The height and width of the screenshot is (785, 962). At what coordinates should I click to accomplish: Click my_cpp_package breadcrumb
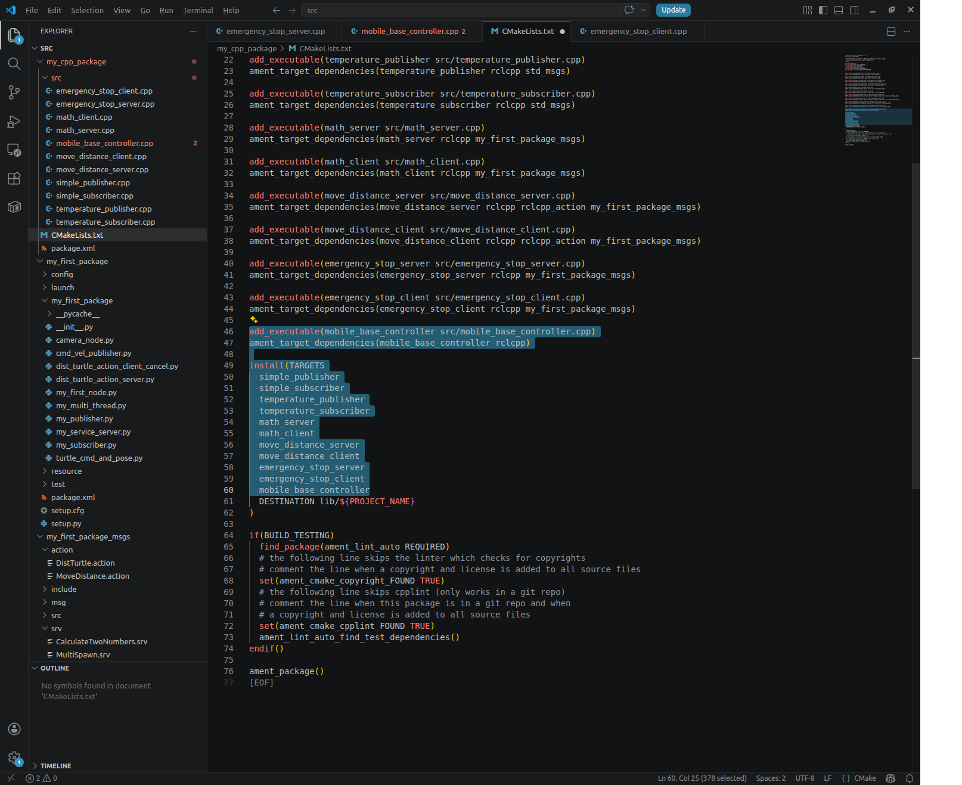point(247,48)
